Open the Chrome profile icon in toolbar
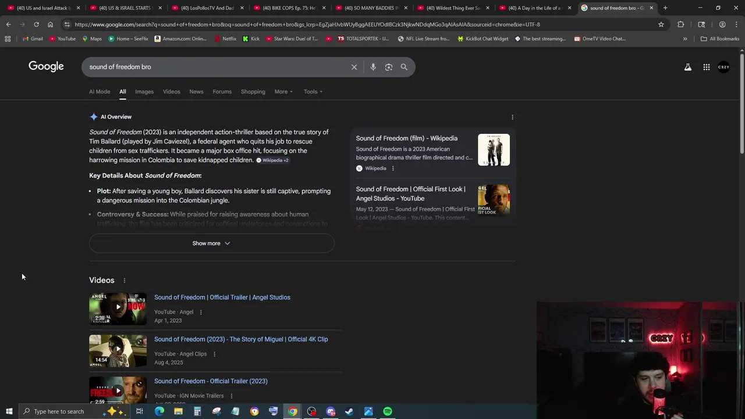 722,24
